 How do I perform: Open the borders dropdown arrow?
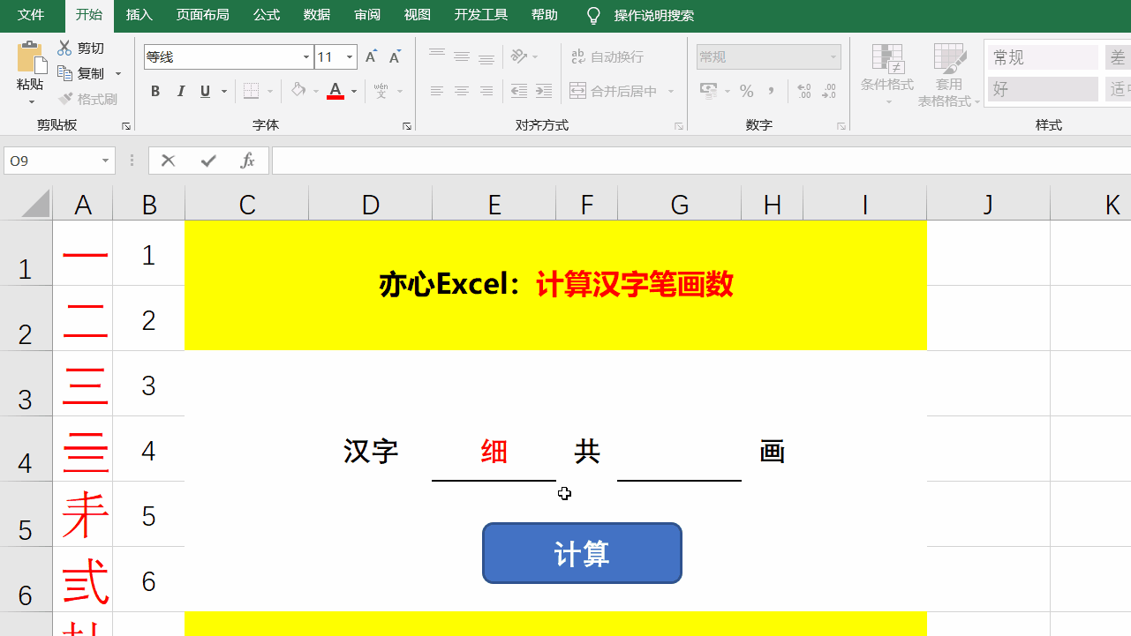coord(270,91)
